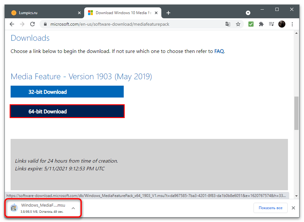This screenshot has height=222, width=304.
Task: Open the profile avatar
Action: [282, 24]
